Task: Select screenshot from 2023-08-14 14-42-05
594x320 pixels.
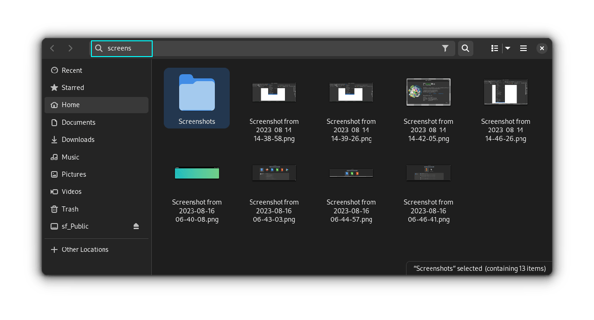Action: tap(428, 92)
